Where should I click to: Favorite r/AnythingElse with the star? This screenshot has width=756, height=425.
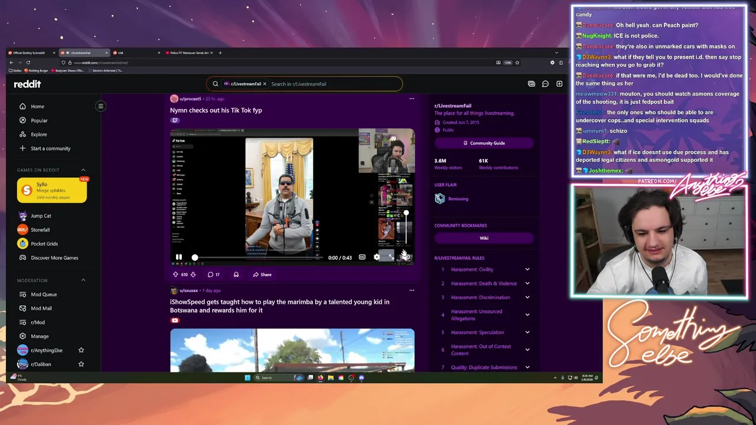[x=81, y=351]
